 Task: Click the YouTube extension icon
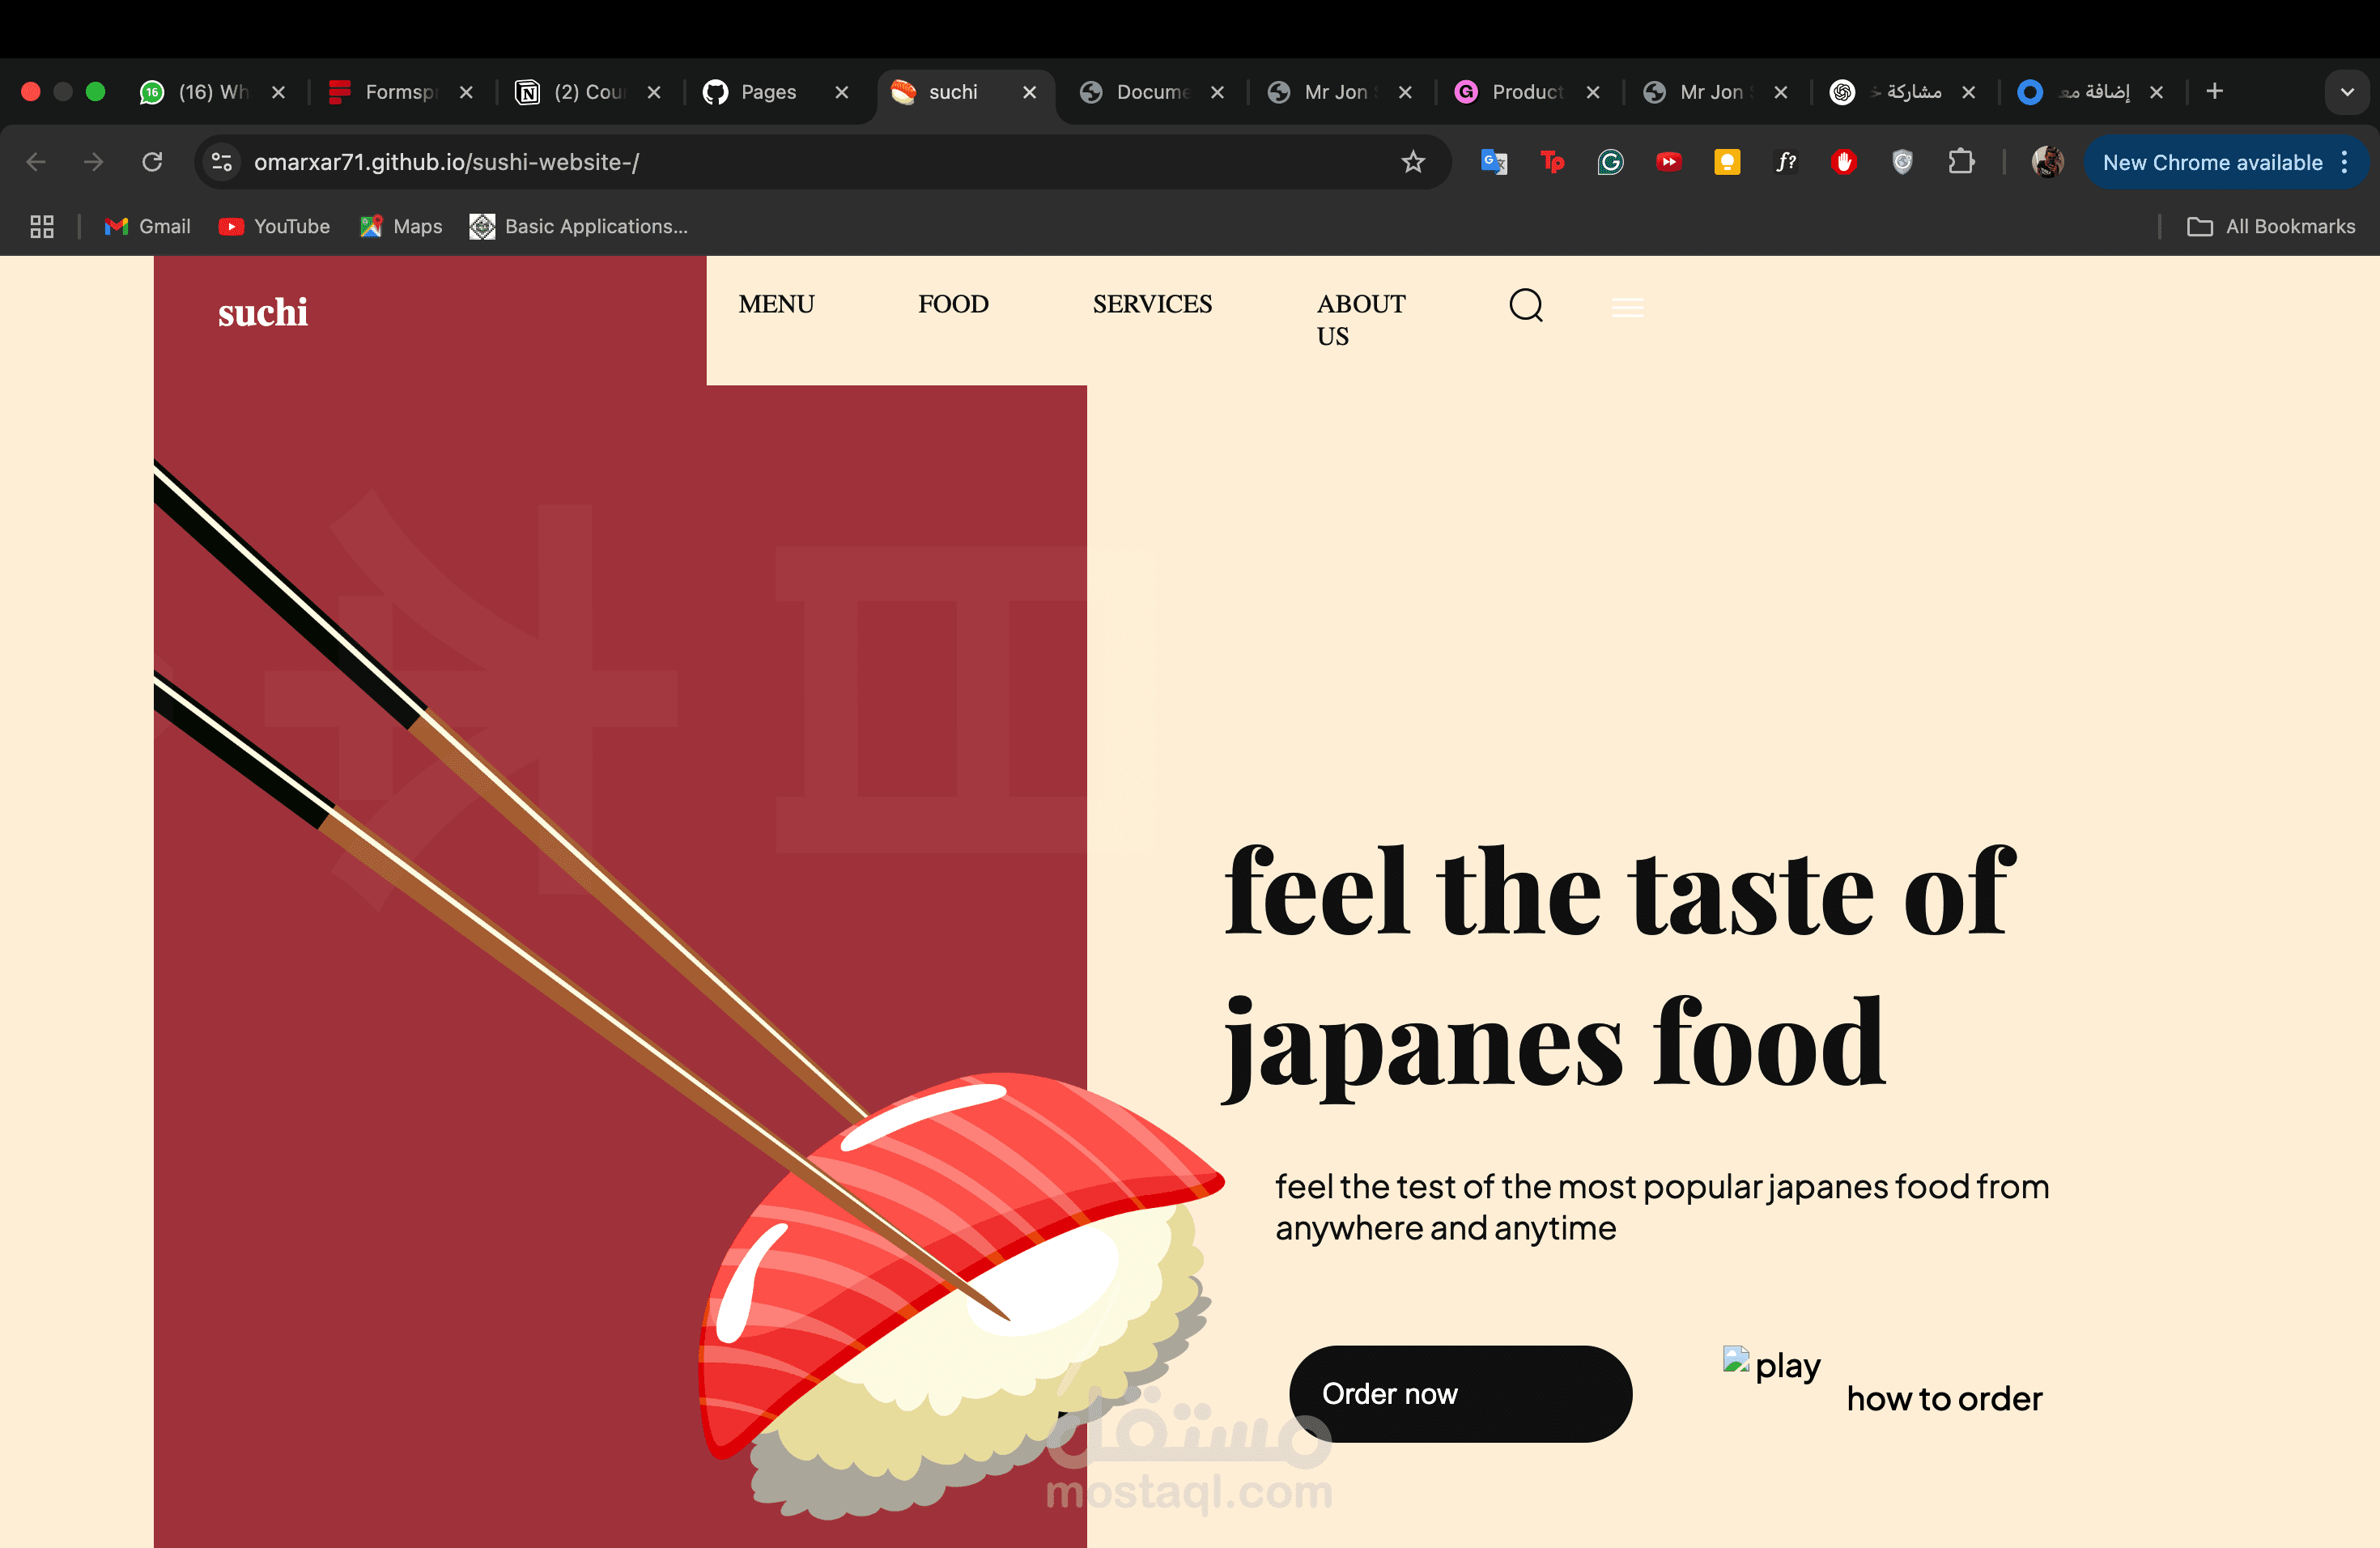tap(1668, 162)
